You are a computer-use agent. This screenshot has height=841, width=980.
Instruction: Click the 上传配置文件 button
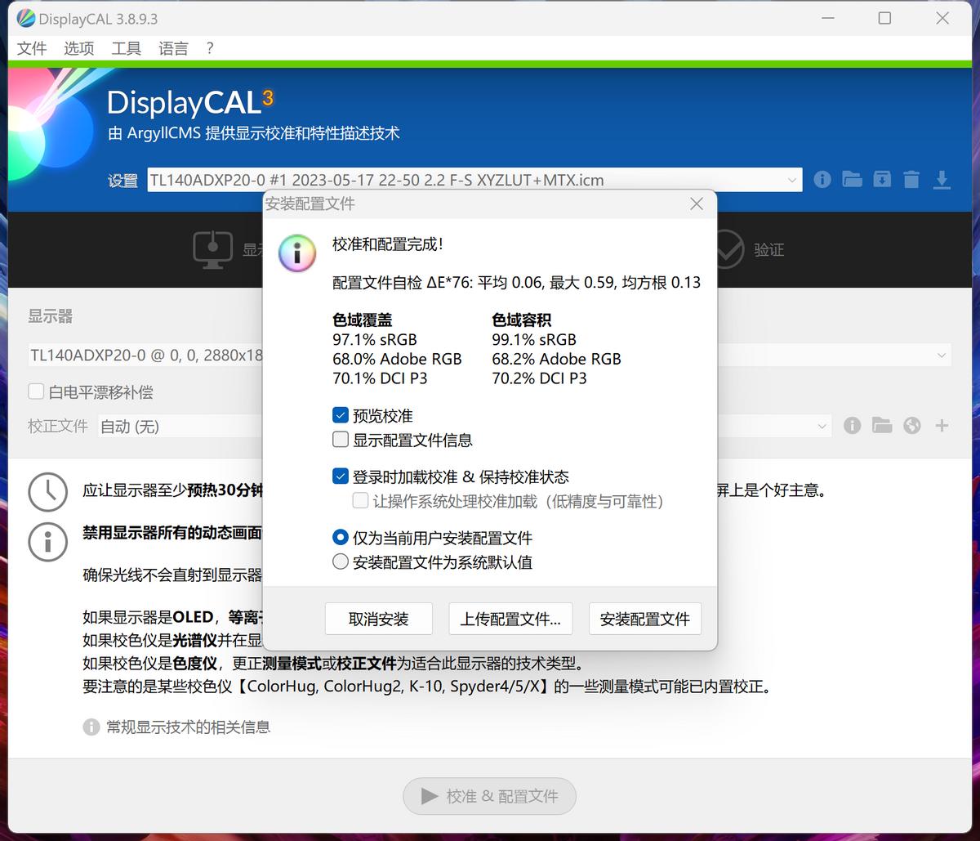pyautogui.click(x=510, y=619)
